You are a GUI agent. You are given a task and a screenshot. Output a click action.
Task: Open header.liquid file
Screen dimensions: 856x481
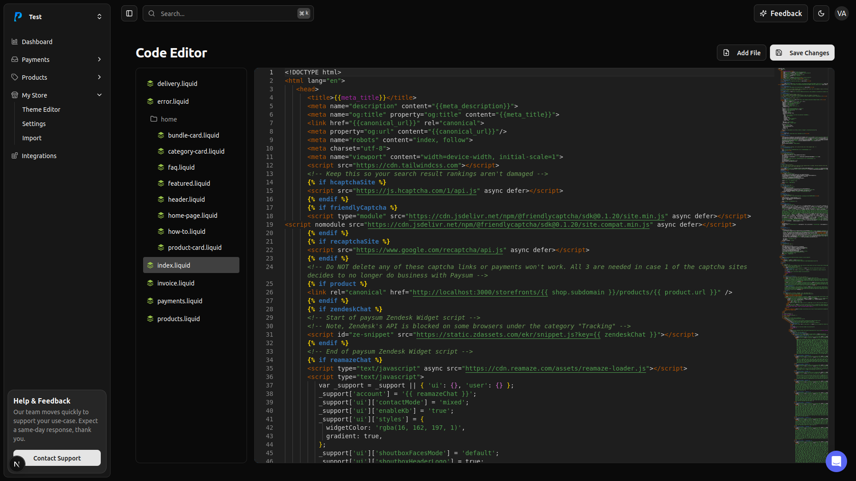197,199
